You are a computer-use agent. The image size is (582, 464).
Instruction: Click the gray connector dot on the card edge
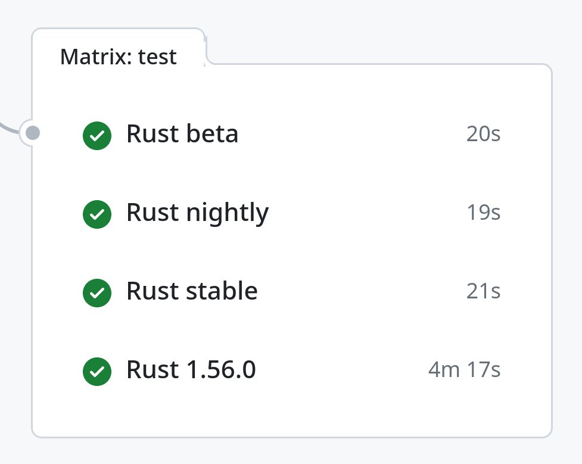click(33, 132)
